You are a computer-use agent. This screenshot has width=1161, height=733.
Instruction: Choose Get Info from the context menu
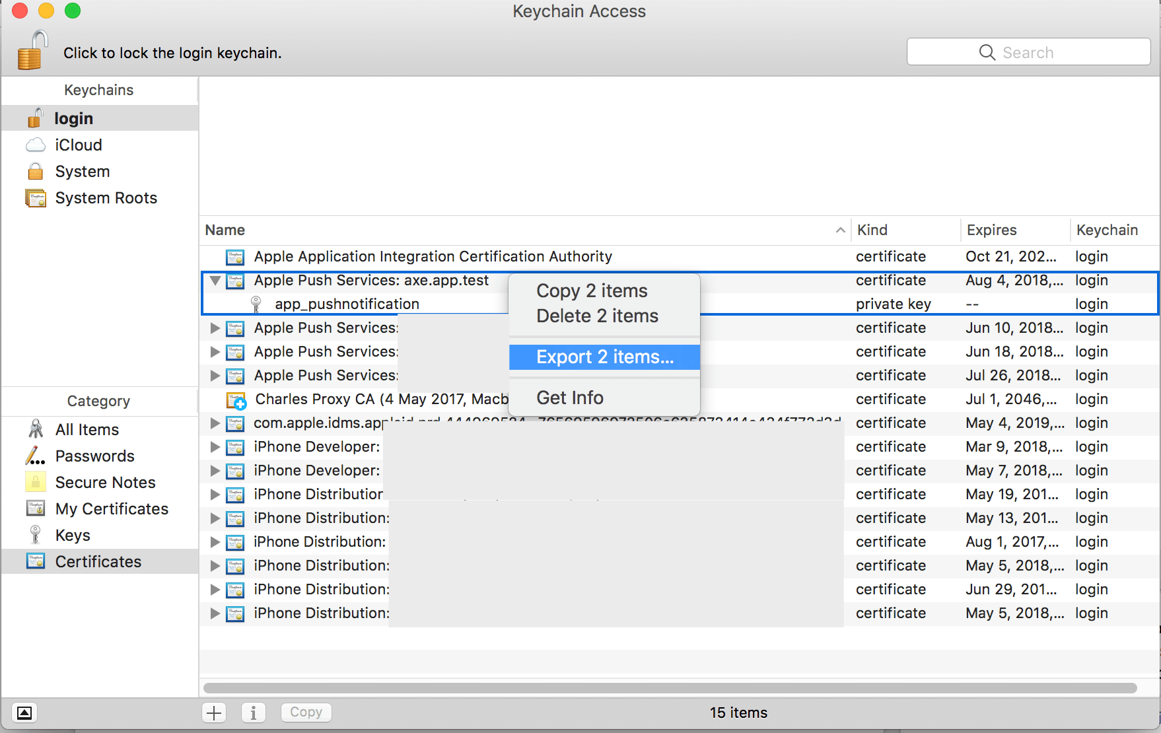coord(604,398)
